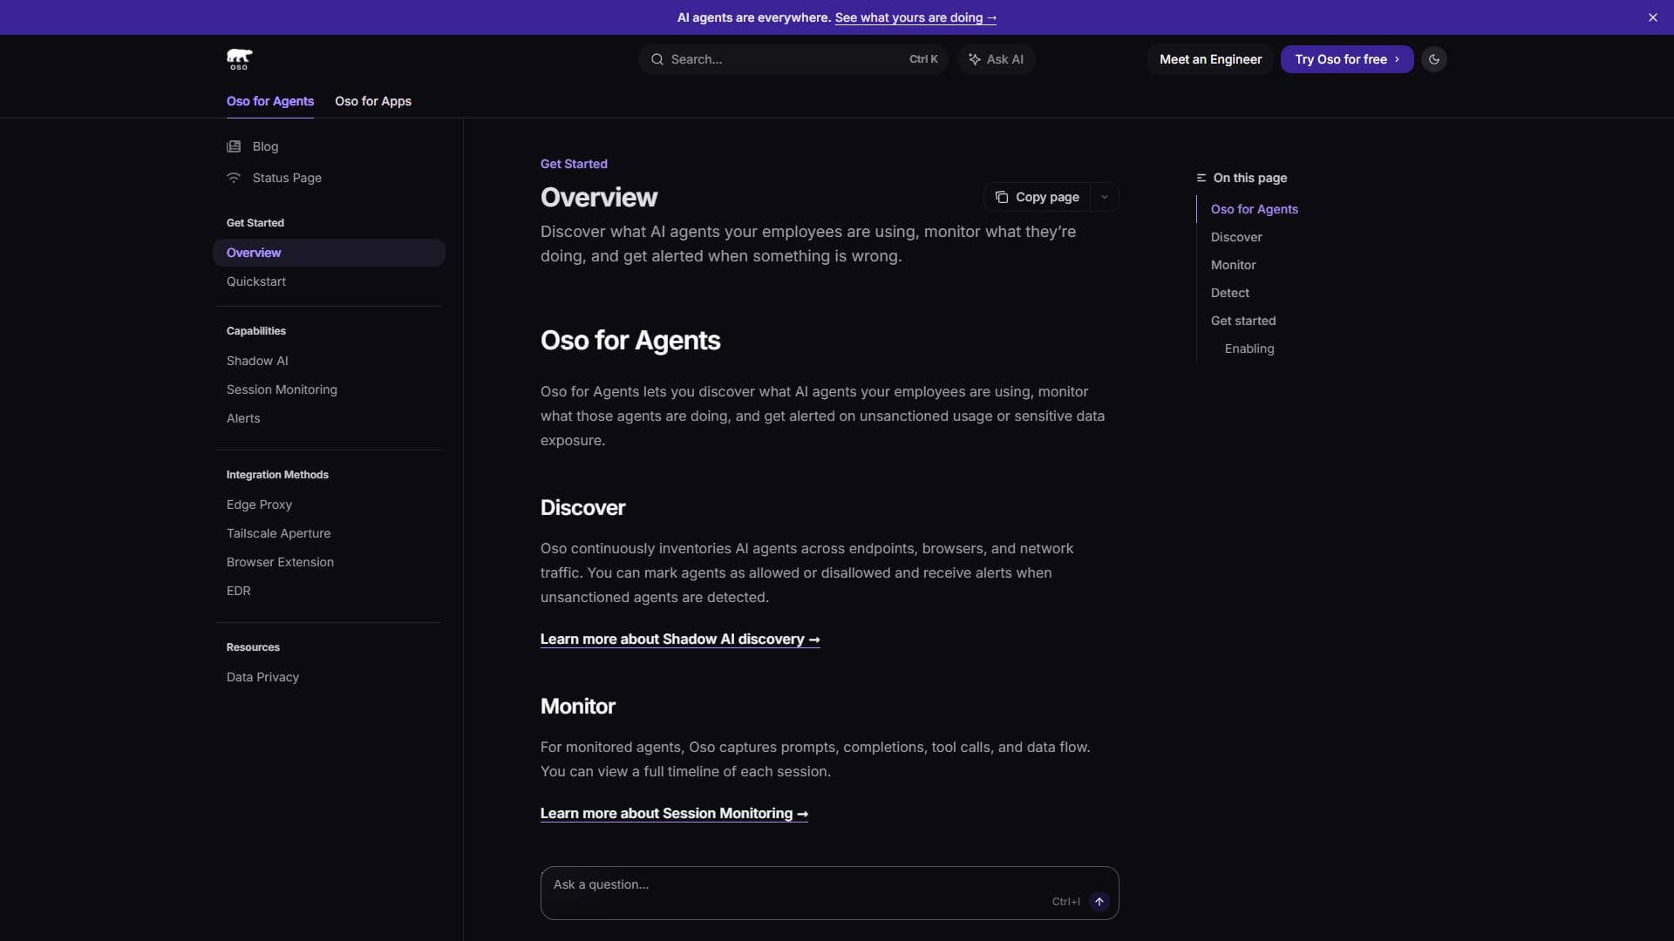Expand the Copy page dropdown chevron
This screenshot has width=1674, height=941.
(x=1104, y=197)
